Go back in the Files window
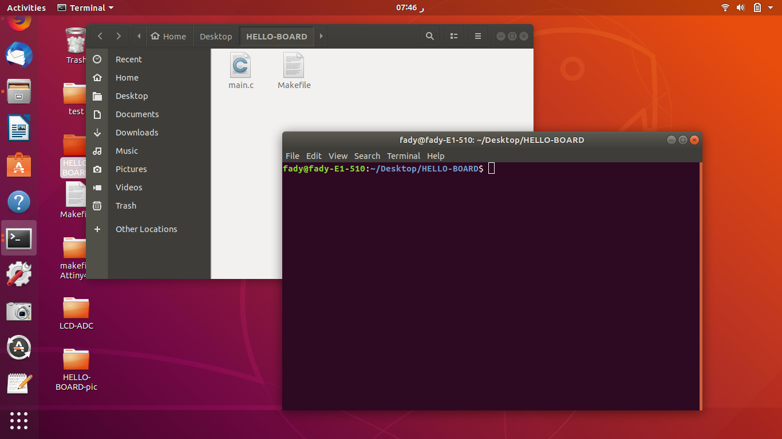 pos(100,36)
